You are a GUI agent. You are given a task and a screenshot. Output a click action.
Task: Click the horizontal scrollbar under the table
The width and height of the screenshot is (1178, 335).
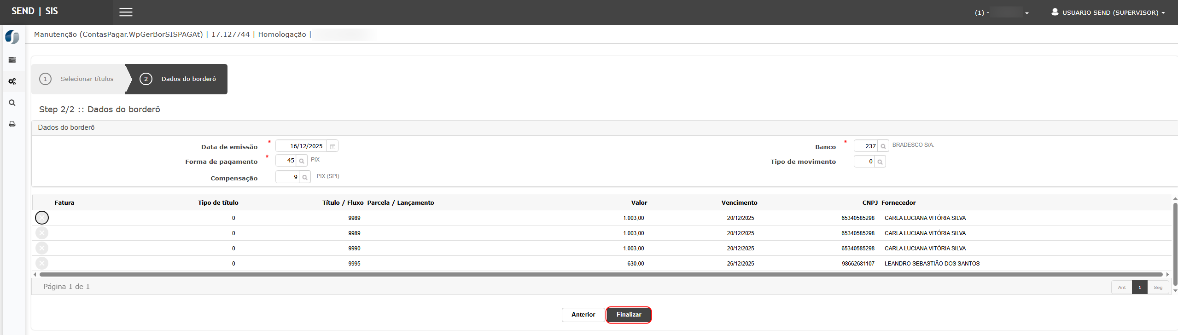599,275
